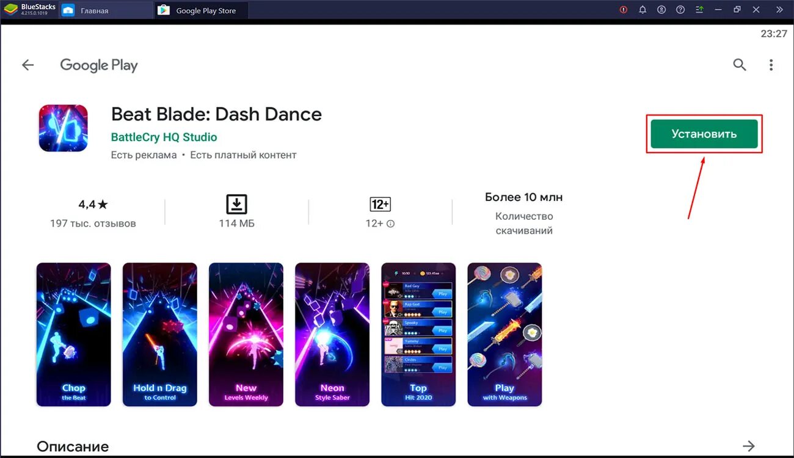Image resolution: width=794 pixels, height=458 pixels.
Task: Expand the side panel double-chevron
Action: [x=779, y=10]
